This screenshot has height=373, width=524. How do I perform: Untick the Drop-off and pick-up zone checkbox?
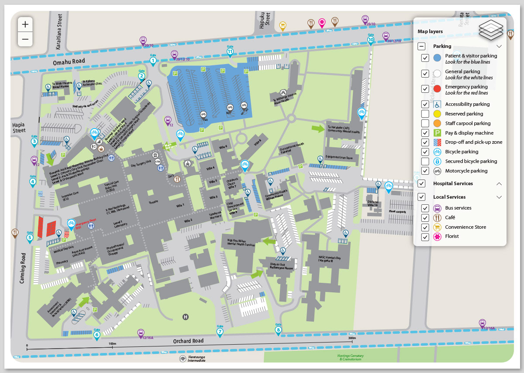[x=425, y=142]
